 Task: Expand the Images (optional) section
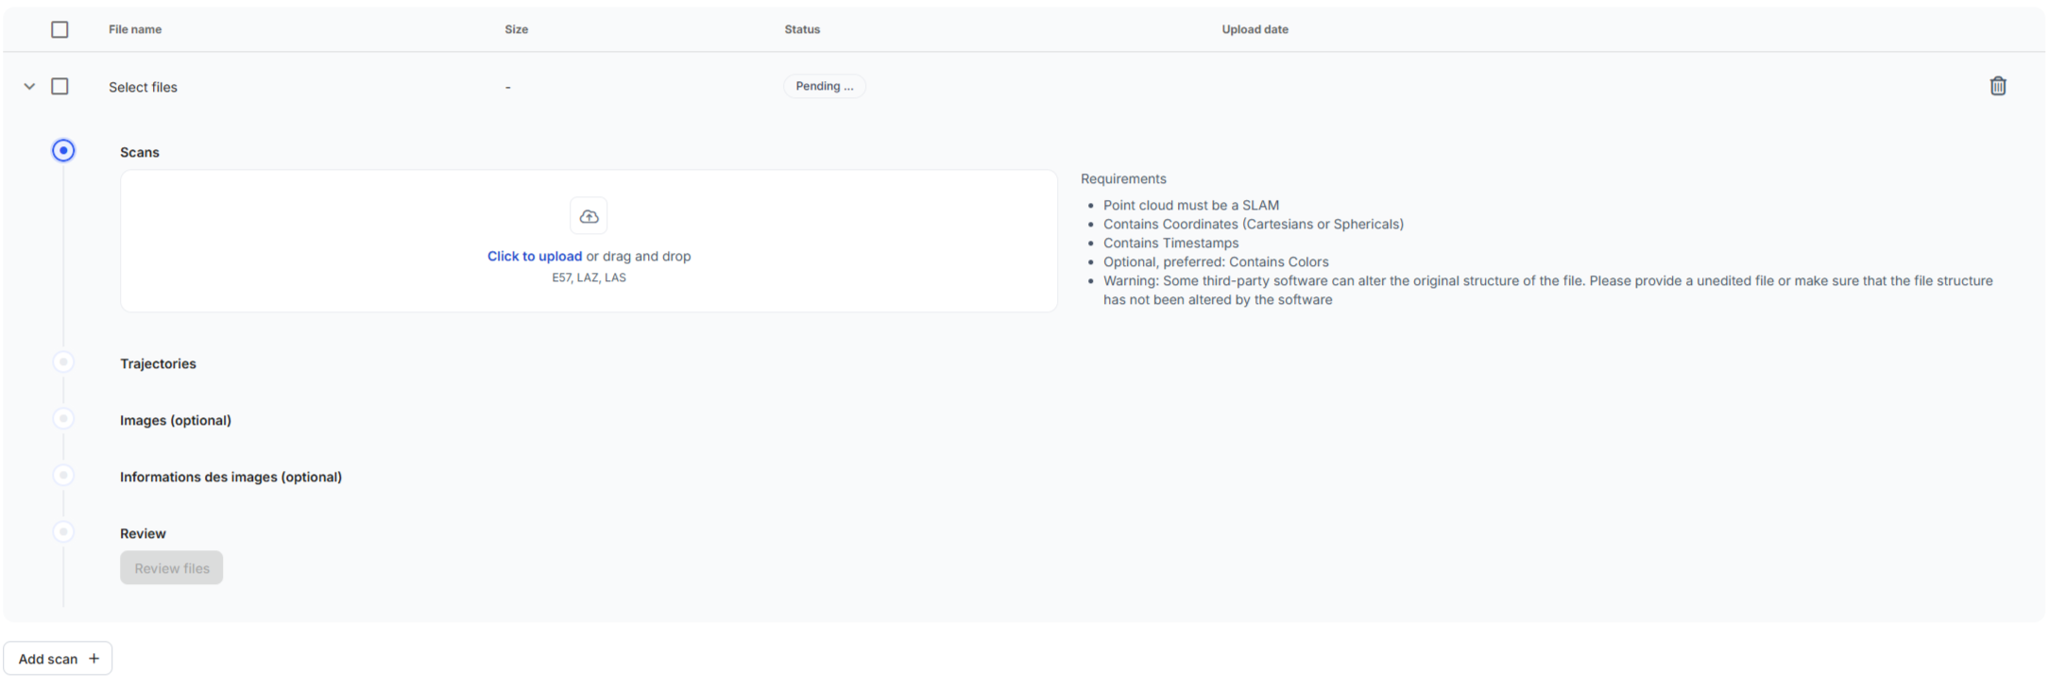click(175, 420)
